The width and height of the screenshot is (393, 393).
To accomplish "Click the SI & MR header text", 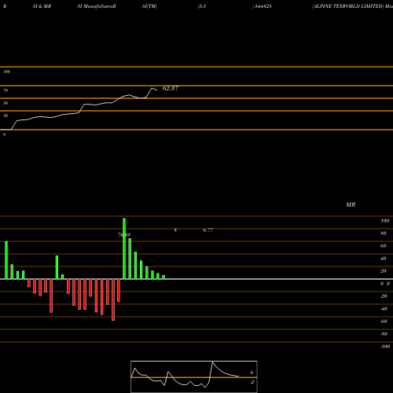I will click(x=42, y=6).
